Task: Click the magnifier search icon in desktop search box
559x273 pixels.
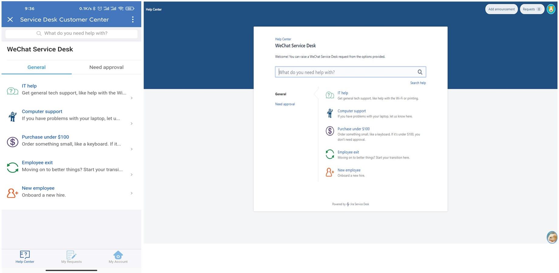Action: 420,72
